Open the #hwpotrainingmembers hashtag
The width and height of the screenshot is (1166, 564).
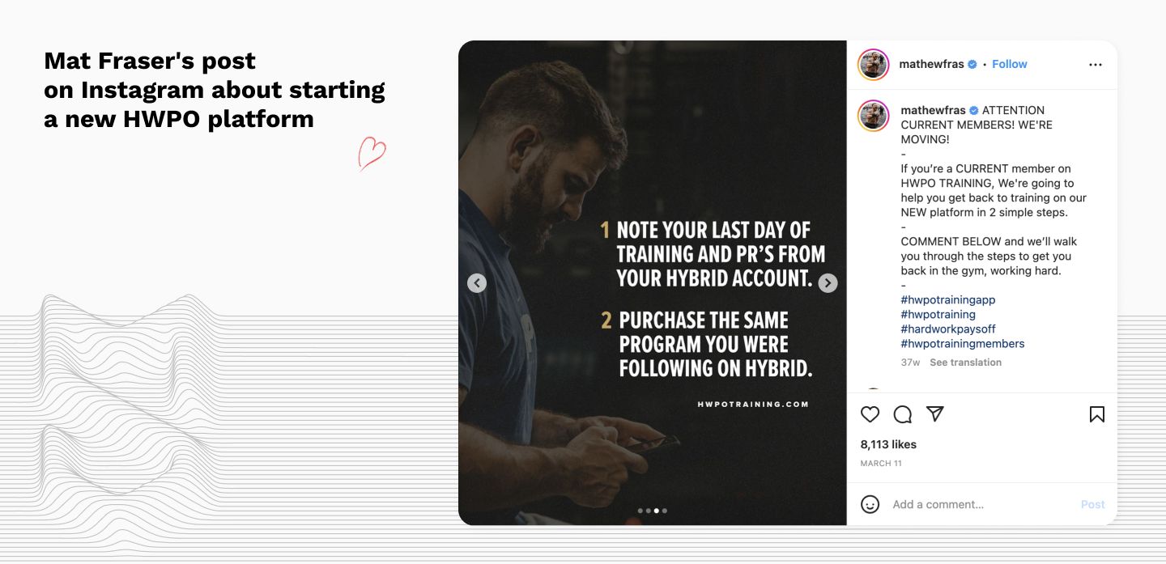[x=963, y=343]
